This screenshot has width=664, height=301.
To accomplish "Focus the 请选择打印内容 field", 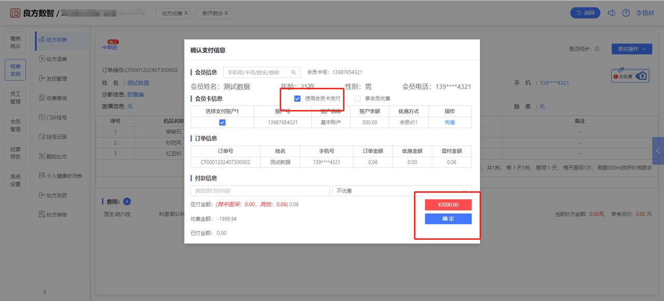I will [260, 191].
